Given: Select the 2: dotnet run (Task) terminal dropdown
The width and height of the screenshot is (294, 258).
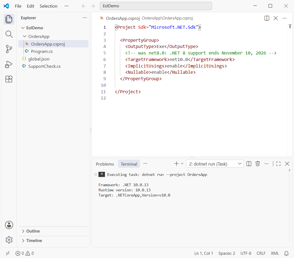Looking at the screenshot, I should 215,164.
